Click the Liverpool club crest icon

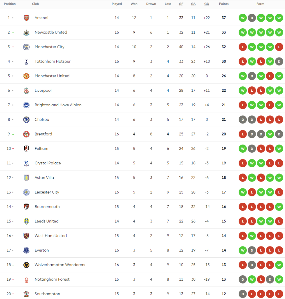tap(27, 91)
